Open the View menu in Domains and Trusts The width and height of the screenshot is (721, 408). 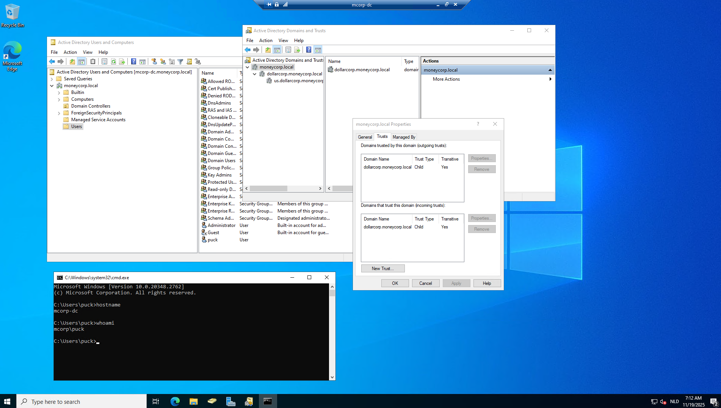click(x=283, y=41)
